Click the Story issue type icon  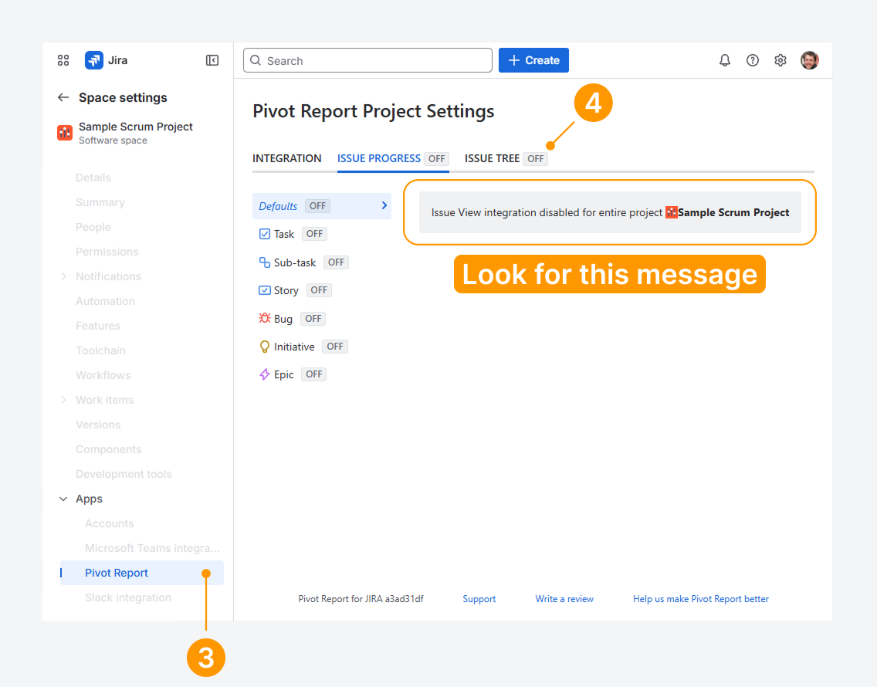pos(265,290)
